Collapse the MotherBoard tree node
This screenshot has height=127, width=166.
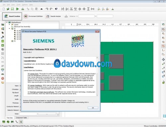coord(7,22)
